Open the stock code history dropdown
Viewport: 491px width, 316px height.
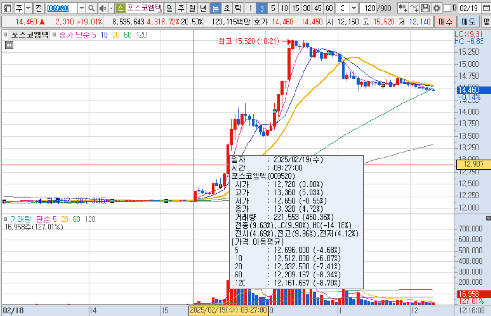[82, 8]
